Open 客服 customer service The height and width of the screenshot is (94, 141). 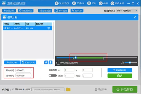point(101,3)
